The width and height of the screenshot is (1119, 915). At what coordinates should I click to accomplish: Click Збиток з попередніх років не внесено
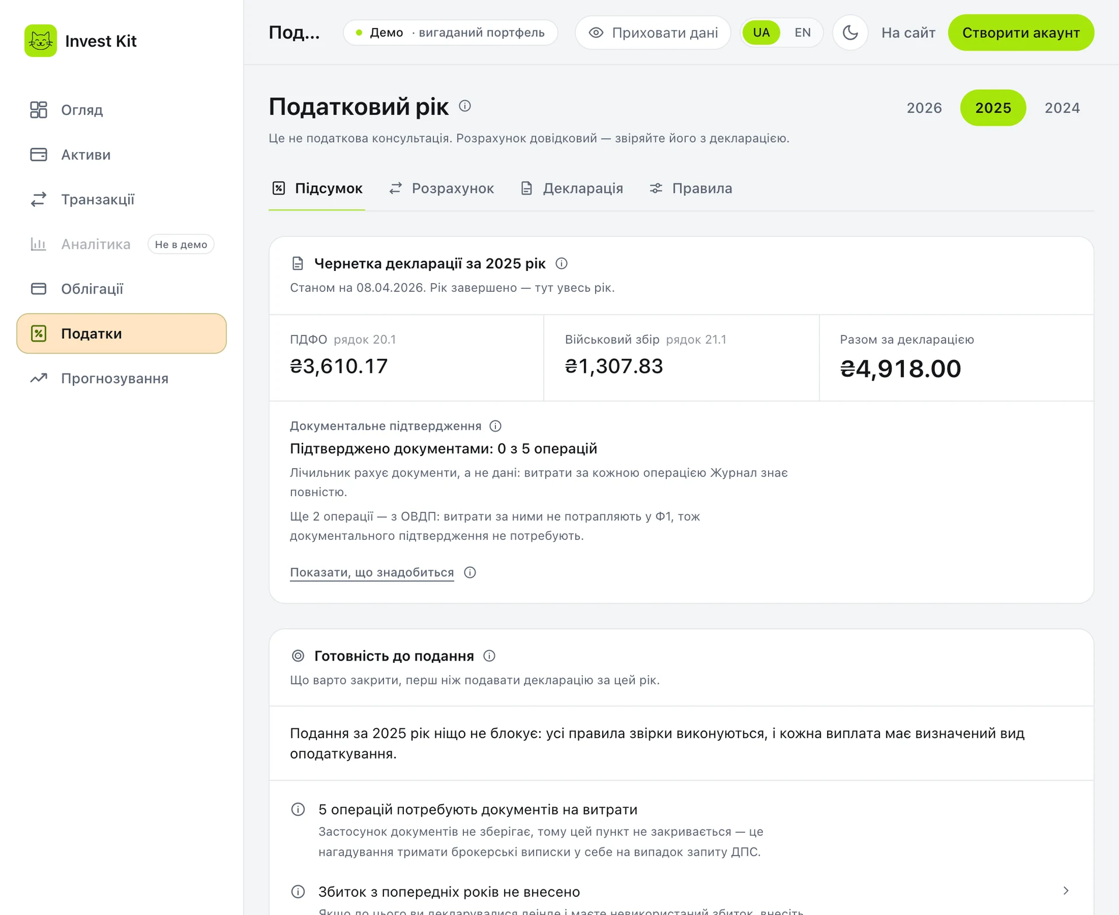(x=449, y=892)
